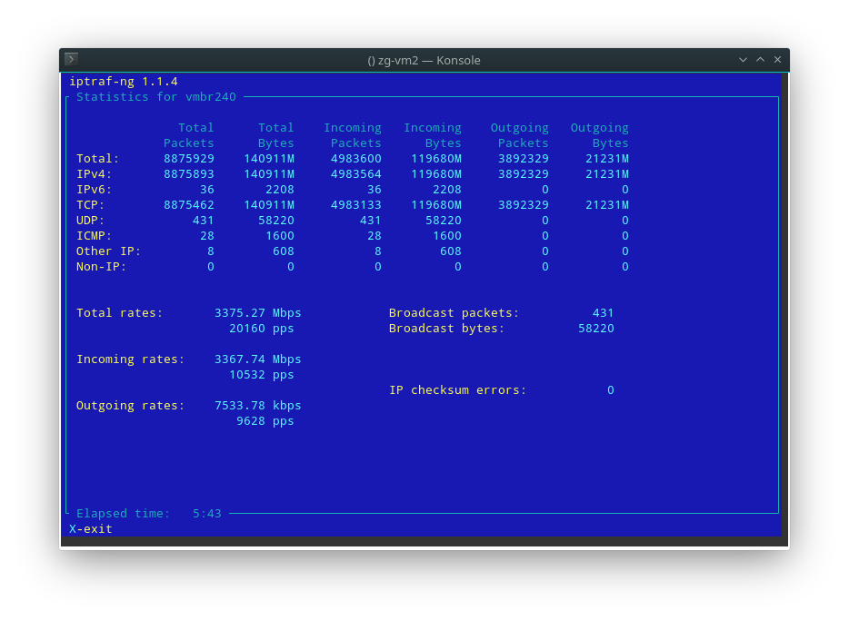
Task: Select the 'Total:' row label
Action: click(98, 158)
